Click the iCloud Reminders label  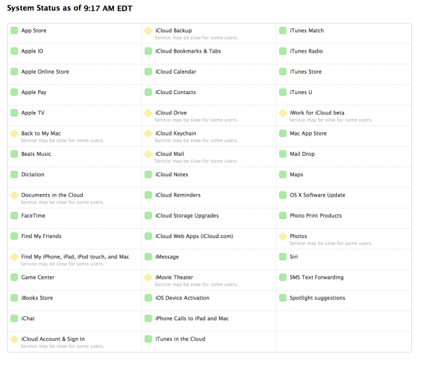click(178, 195)
